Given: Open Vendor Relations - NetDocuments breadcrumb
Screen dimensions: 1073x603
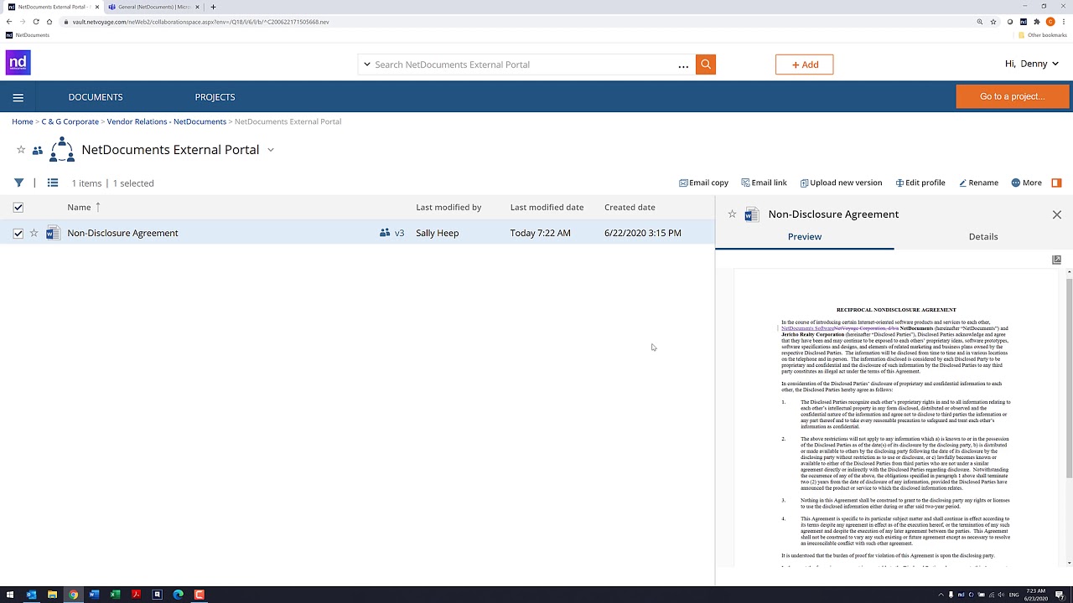Looking at the screenshot, I should (166, 121).
